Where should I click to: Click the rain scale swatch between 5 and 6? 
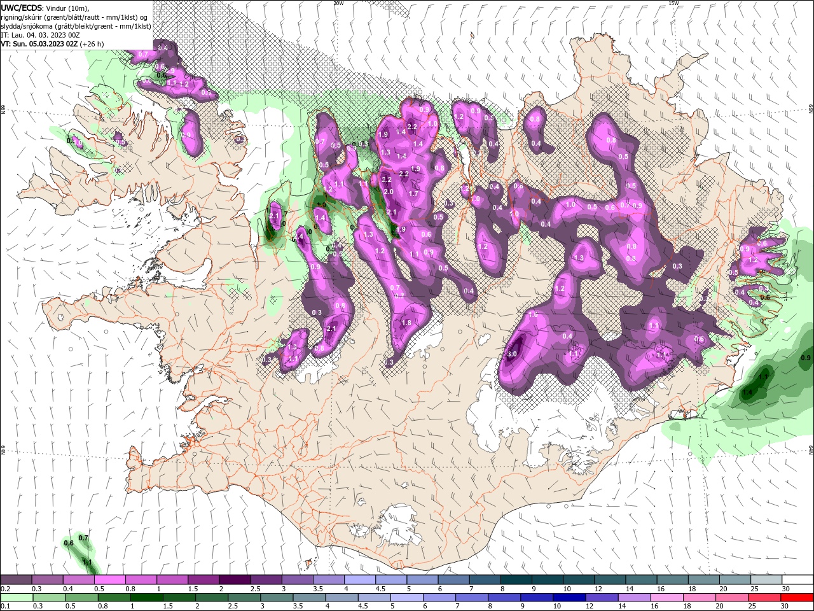pyautogui.click(x=407, y=598)
